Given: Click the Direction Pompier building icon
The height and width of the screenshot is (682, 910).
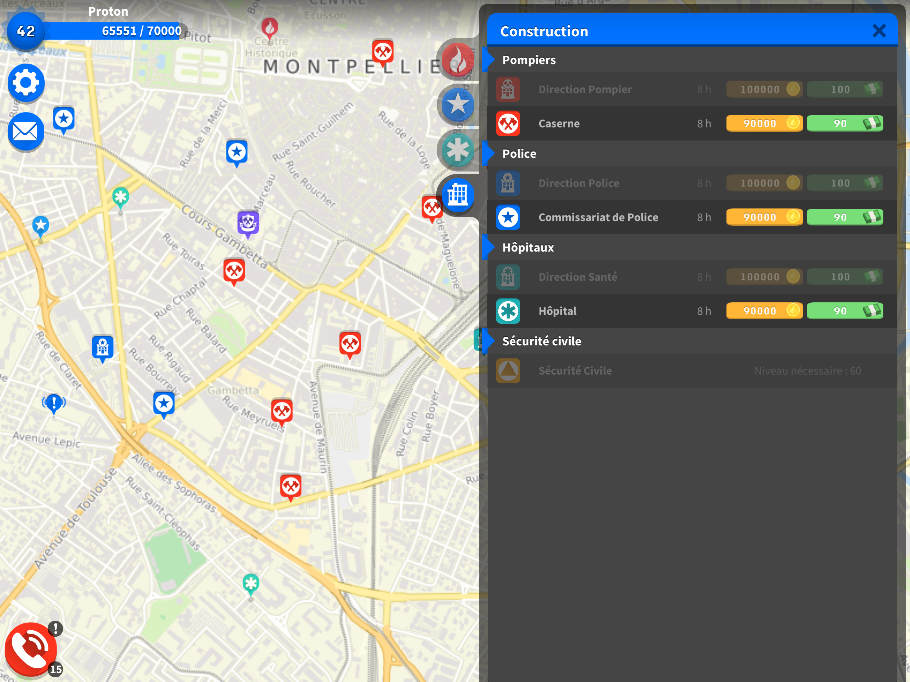Looking at the screenshot, I should (508, 89).
